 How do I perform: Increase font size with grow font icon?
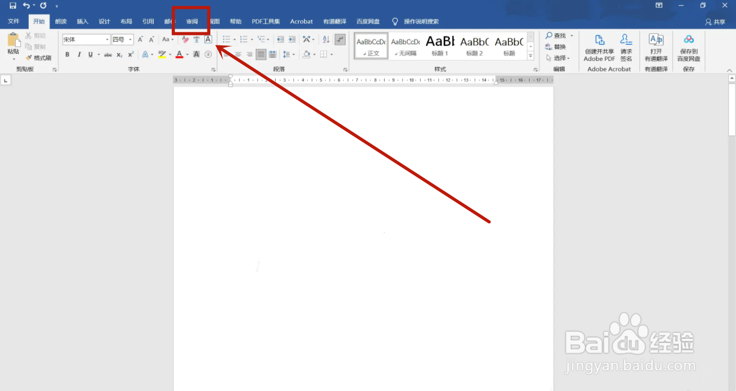(140, 40)
